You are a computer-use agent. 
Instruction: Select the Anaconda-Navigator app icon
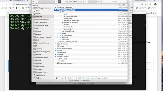[x=58, y=63]
